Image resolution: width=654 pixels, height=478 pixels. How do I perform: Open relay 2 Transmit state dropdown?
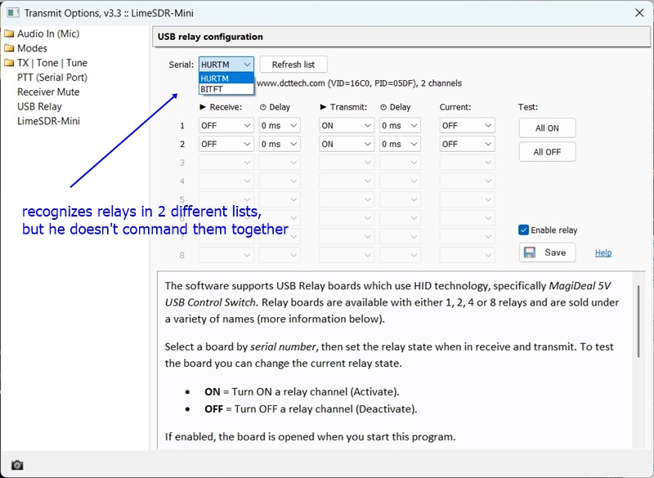pos(346,144)
